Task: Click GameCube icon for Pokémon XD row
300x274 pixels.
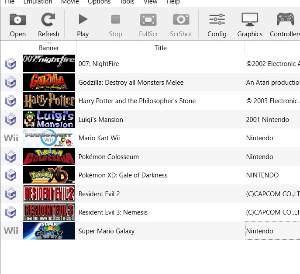Action: (x=11, y=175)
